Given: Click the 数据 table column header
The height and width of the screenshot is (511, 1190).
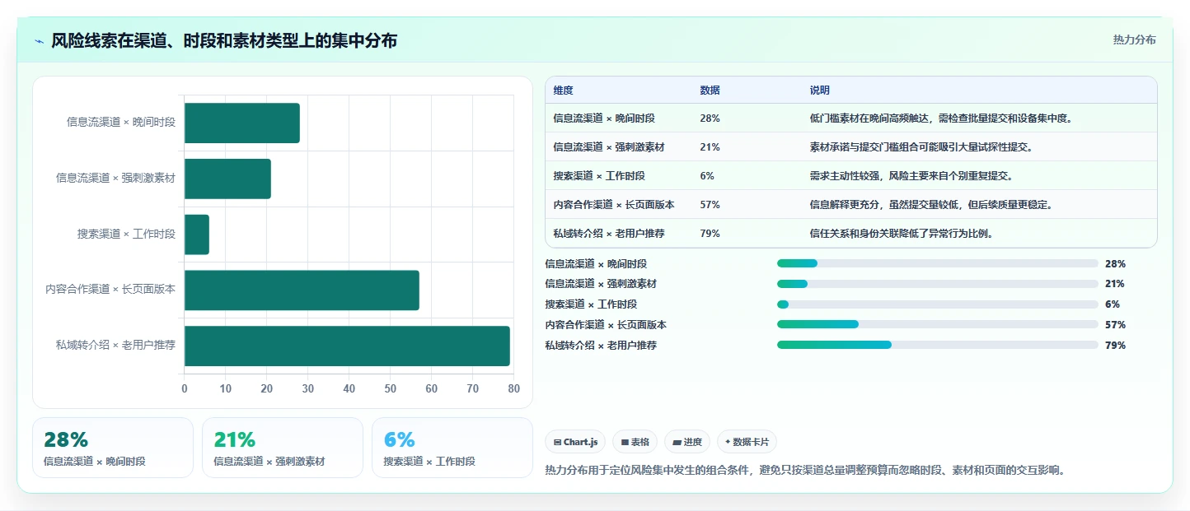Looking at the screenshot, I should [710, 91].
